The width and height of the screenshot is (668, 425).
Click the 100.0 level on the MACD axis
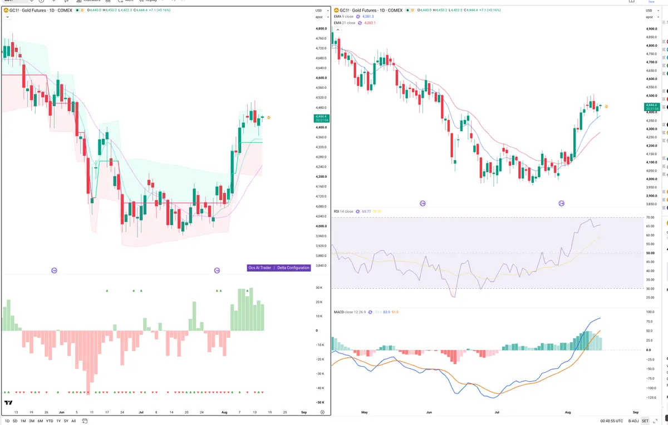[x=649, y=312]
